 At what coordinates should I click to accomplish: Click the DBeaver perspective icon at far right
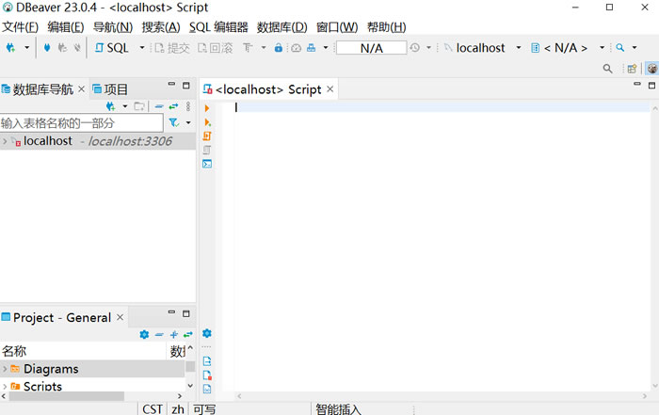[x=651, y=69]
